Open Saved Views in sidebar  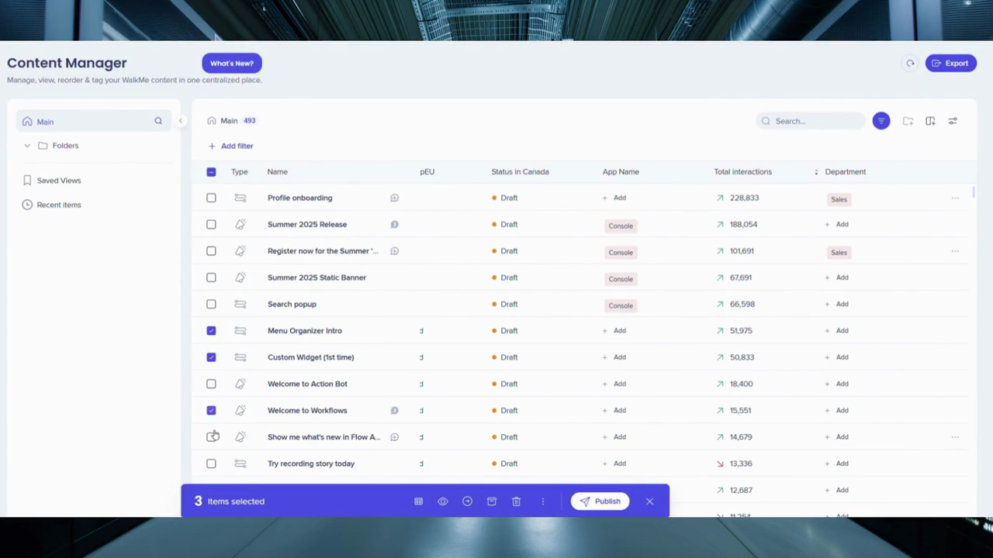[x=59, y=181]
